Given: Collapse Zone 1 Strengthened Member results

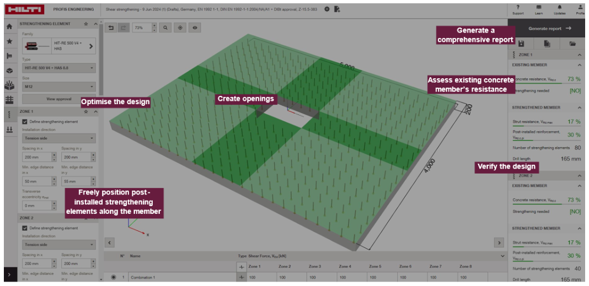Looking at the screenshot, I should pos(579,107).
